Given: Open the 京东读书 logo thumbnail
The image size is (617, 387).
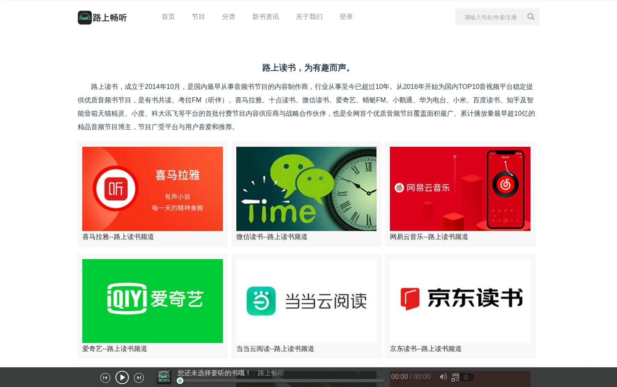Looking at the screenshot, I should click(460, 301).
